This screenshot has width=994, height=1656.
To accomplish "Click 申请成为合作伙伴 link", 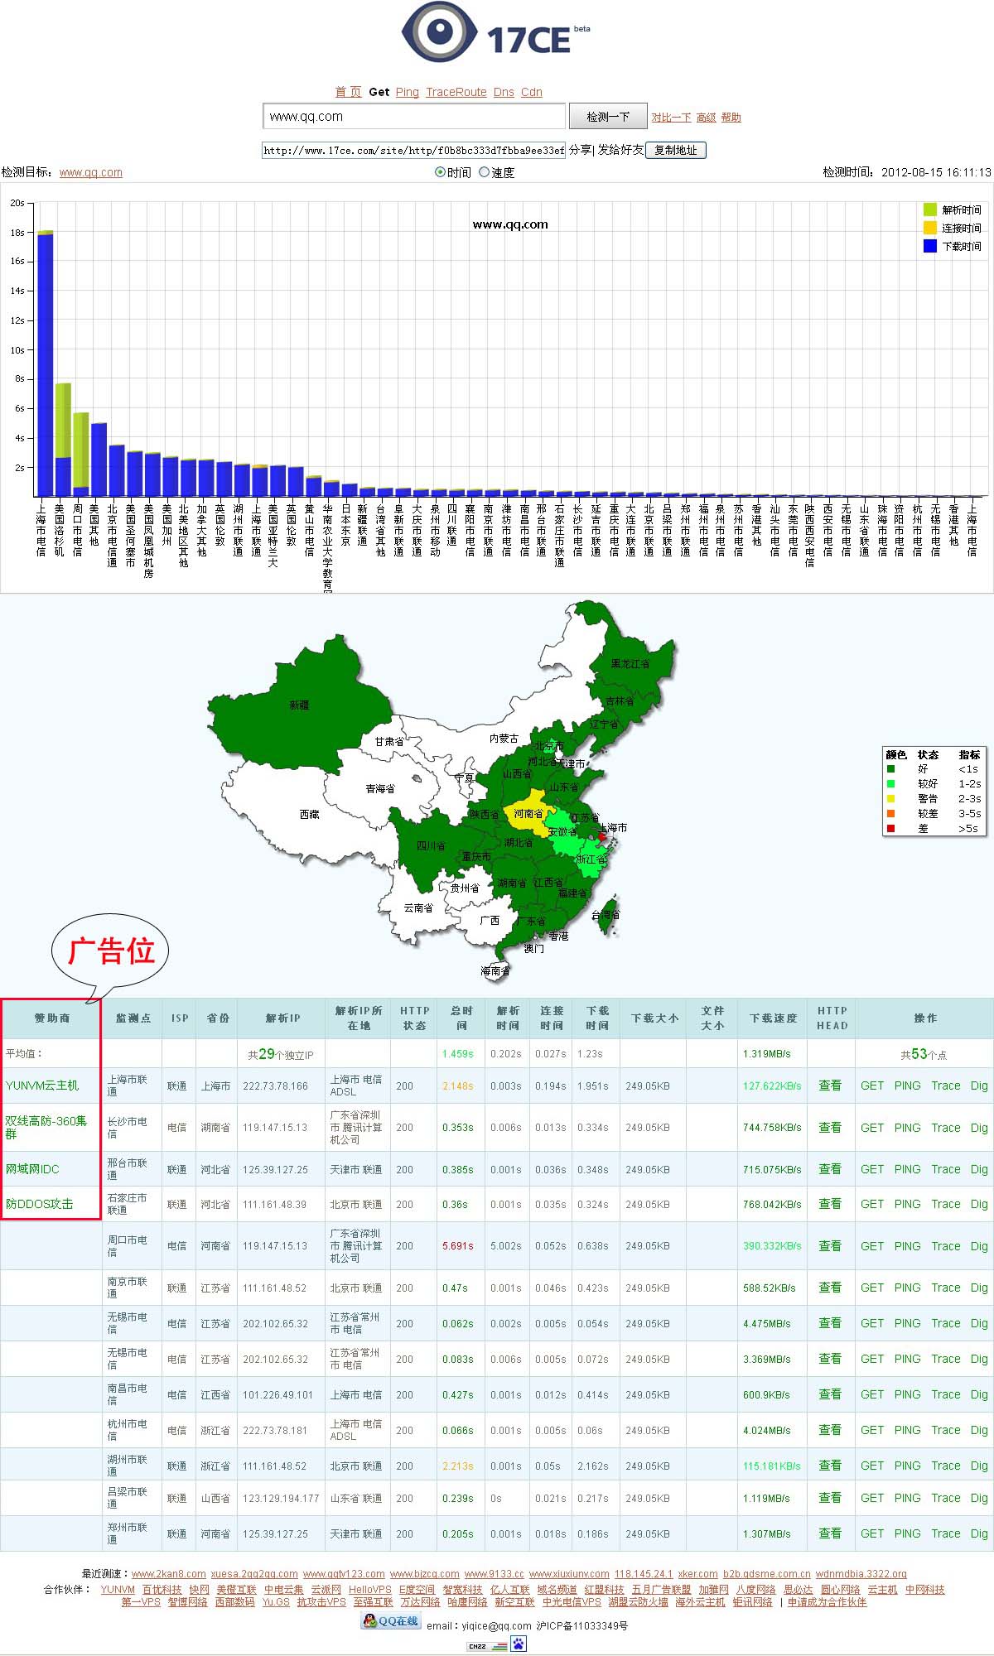I will [x=827, y=1602].
